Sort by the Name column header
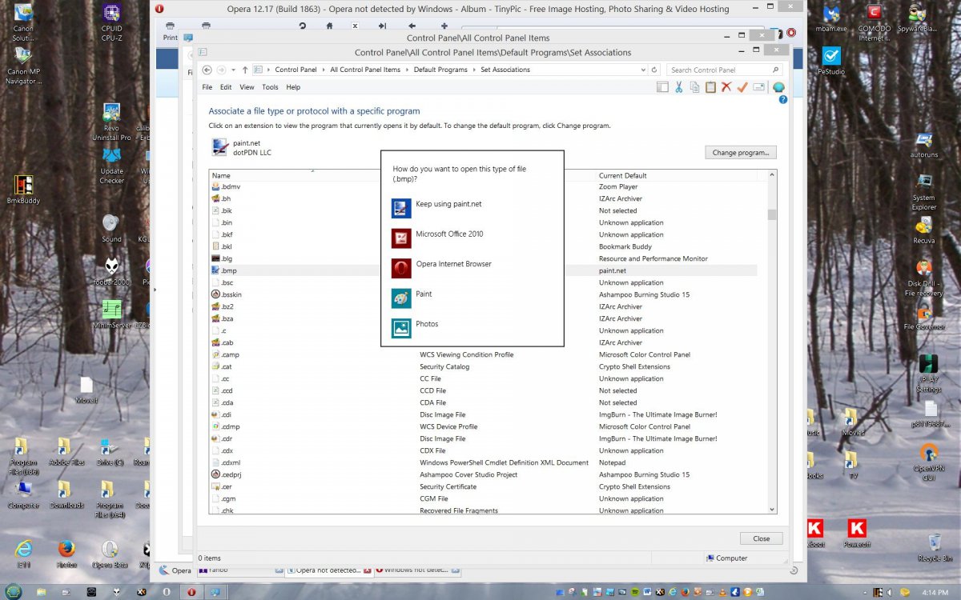This screenshot has width=961, height=600. tap(221, 175)
